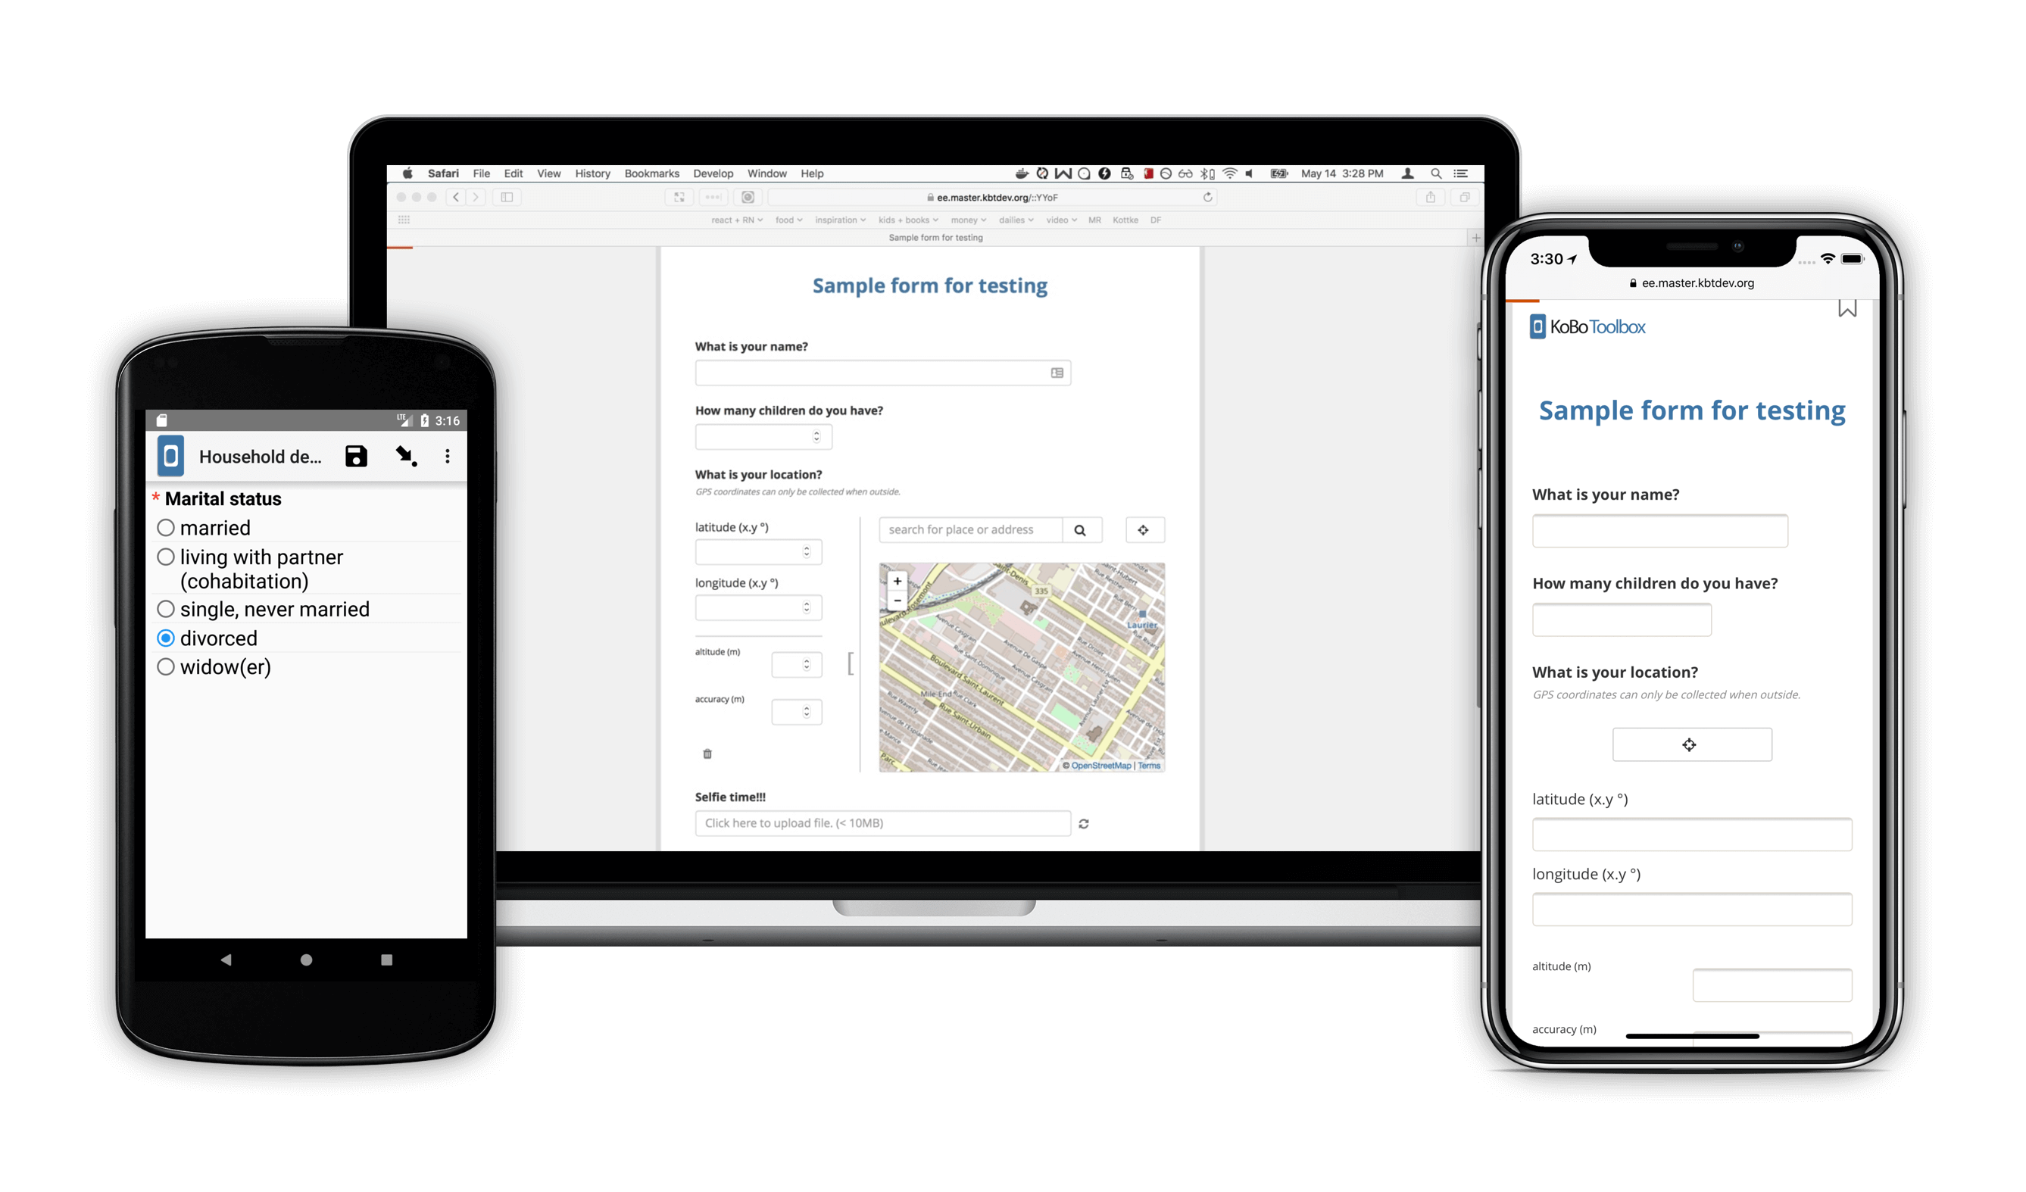Click the map zoom in (+) button
2026x1192 pixels.
point(897,579)
